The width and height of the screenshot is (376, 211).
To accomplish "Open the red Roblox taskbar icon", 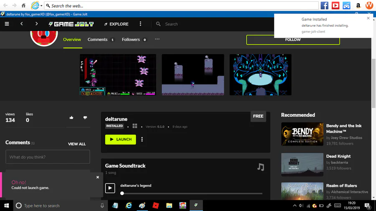I will [156, 206].
